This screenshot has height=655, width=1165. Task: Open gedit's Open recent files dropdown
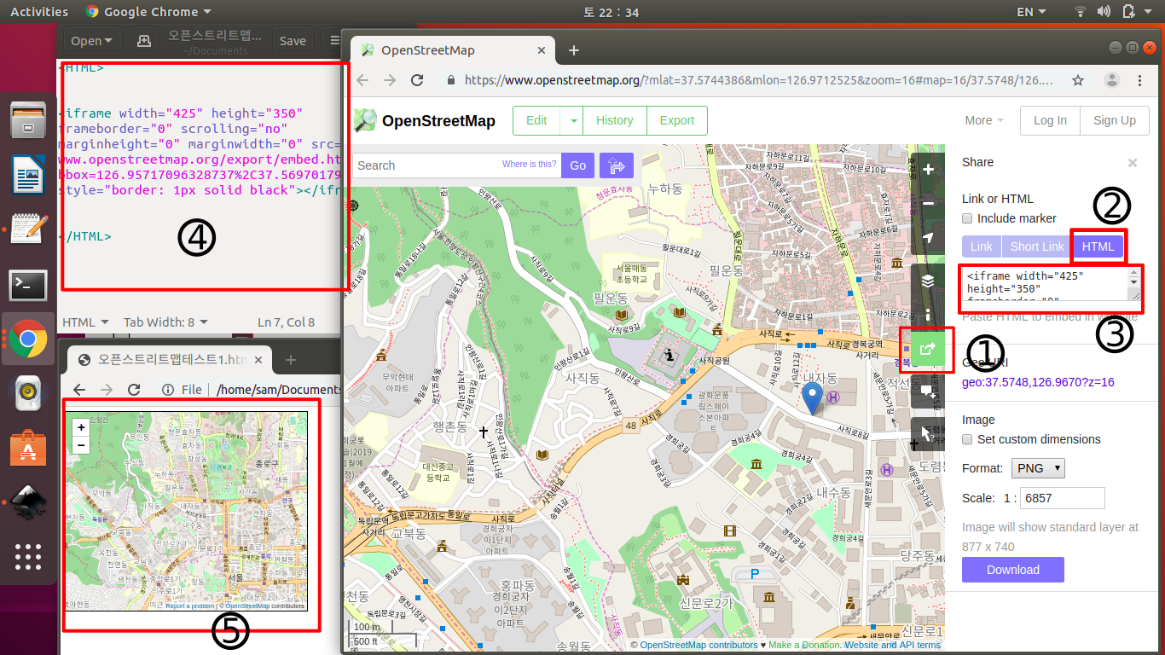tap(92, 40)
